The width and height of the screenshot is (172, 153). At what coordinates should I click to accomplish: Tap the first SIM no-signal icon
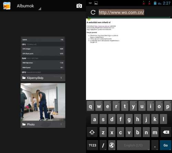point(144,3)
